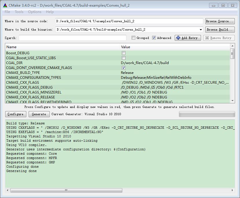
Task: Click 'Generating done' log line
Action: point(21,171)
